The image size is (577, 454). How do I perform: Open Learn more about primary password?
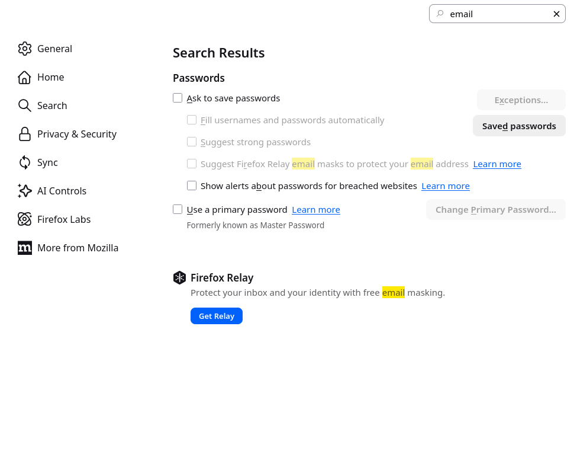click(x=316, y=210)
